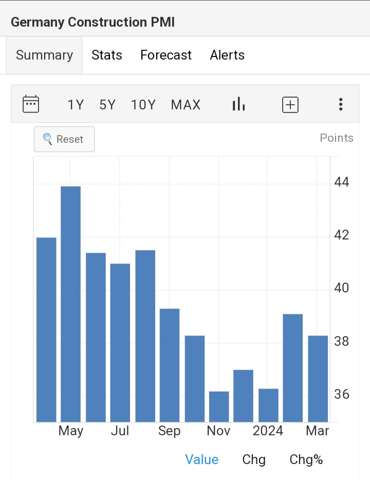Open the Alerts tab
The image size is (370, 480).
pos(227,55)
